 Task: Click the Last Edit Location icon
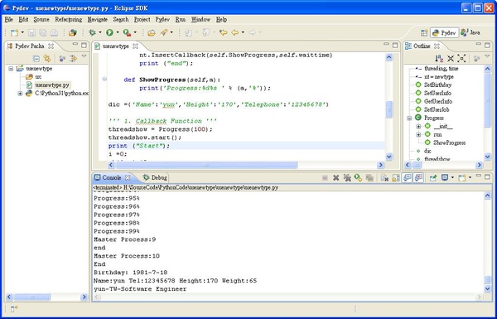click(x=223, y=32)
